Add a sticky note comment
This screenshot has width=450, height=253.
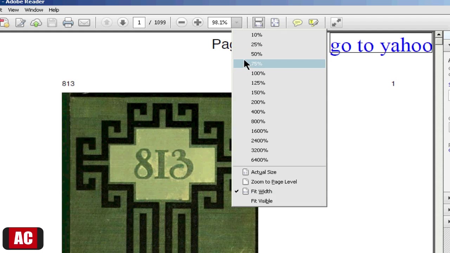click(297, 22)
